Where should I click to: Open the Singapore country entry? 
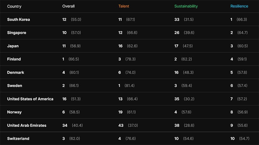pos(17,33)
